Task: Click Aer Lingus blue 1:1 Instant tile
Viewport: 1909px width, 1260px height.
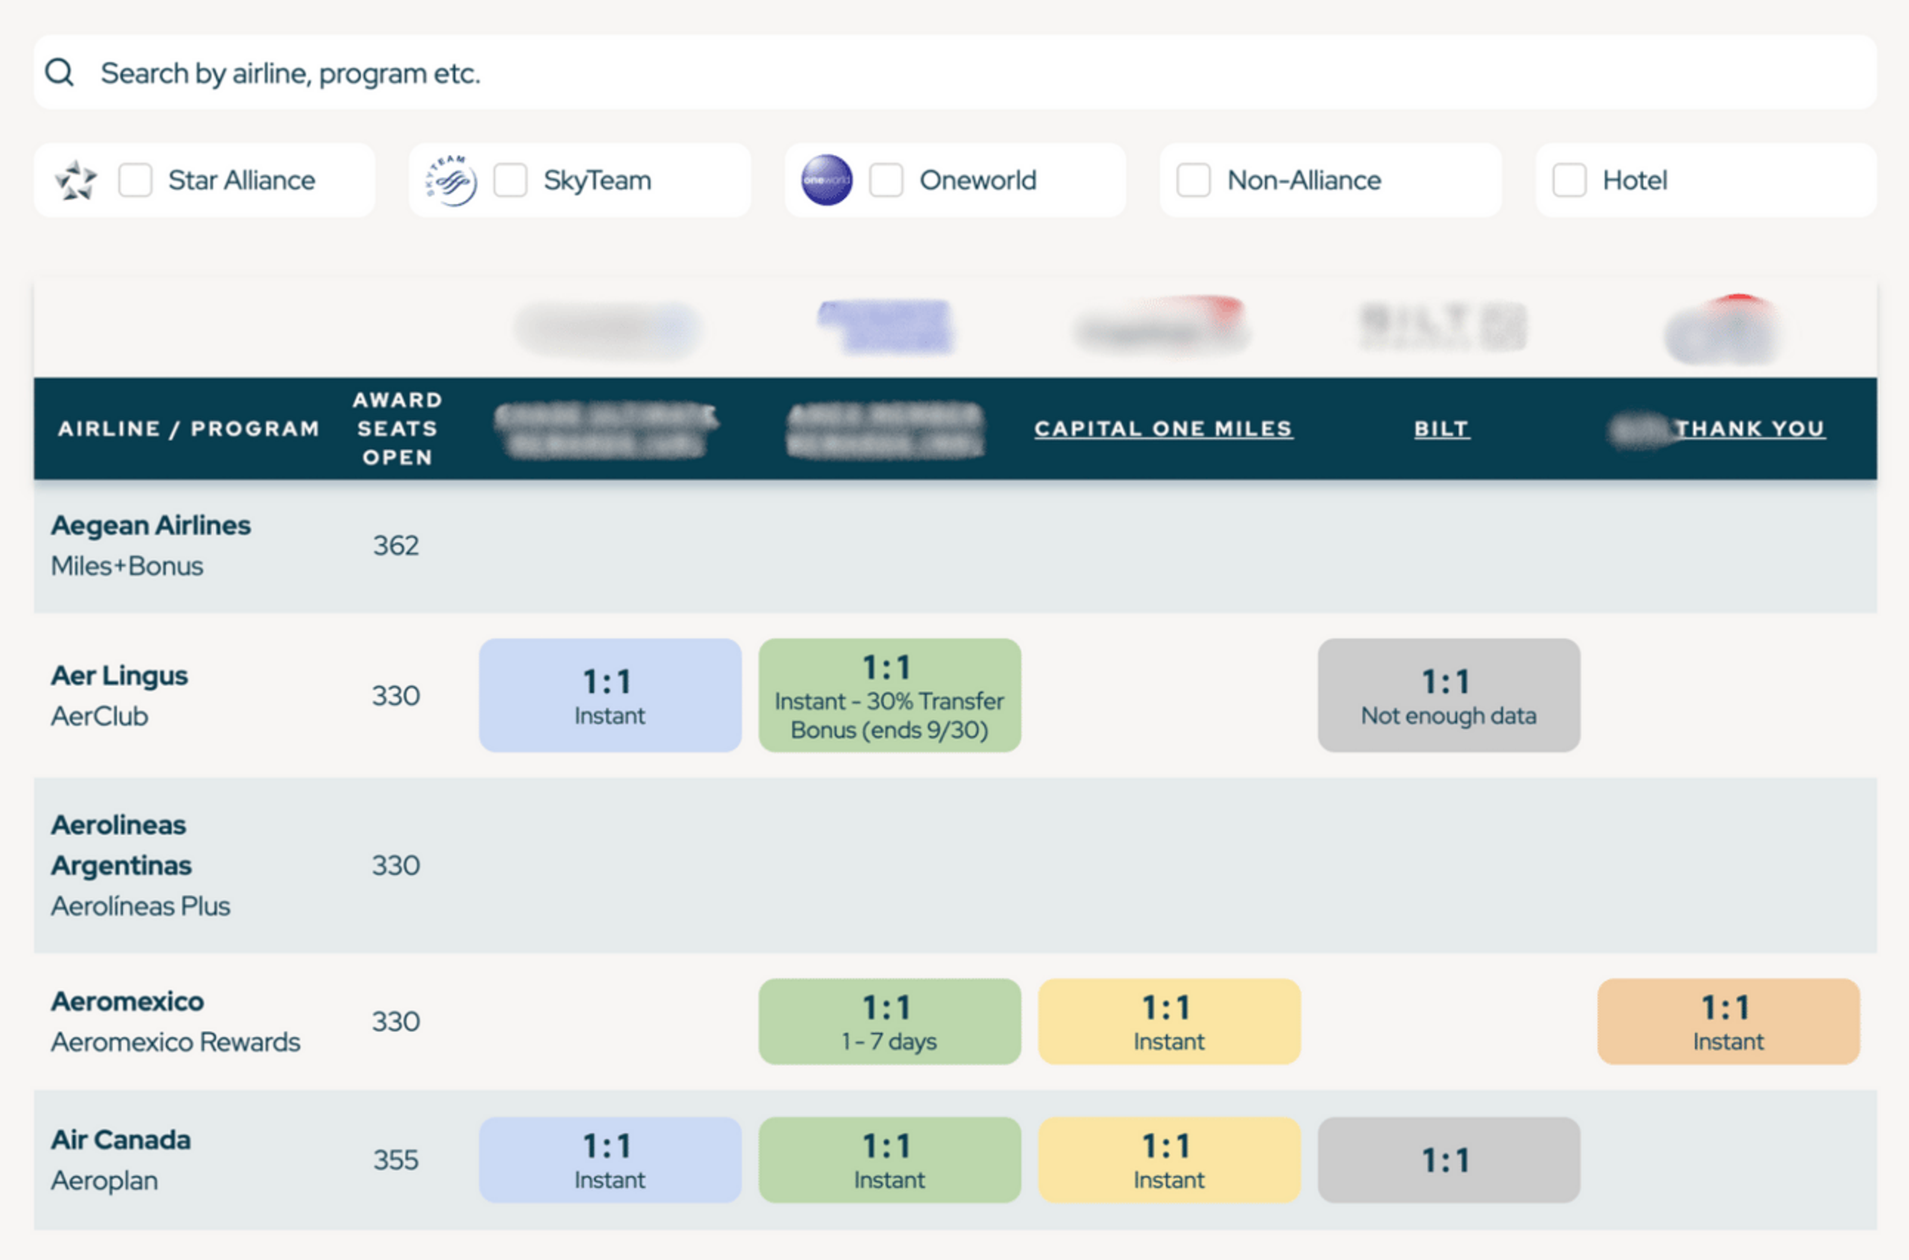Action: pos(610,695)
